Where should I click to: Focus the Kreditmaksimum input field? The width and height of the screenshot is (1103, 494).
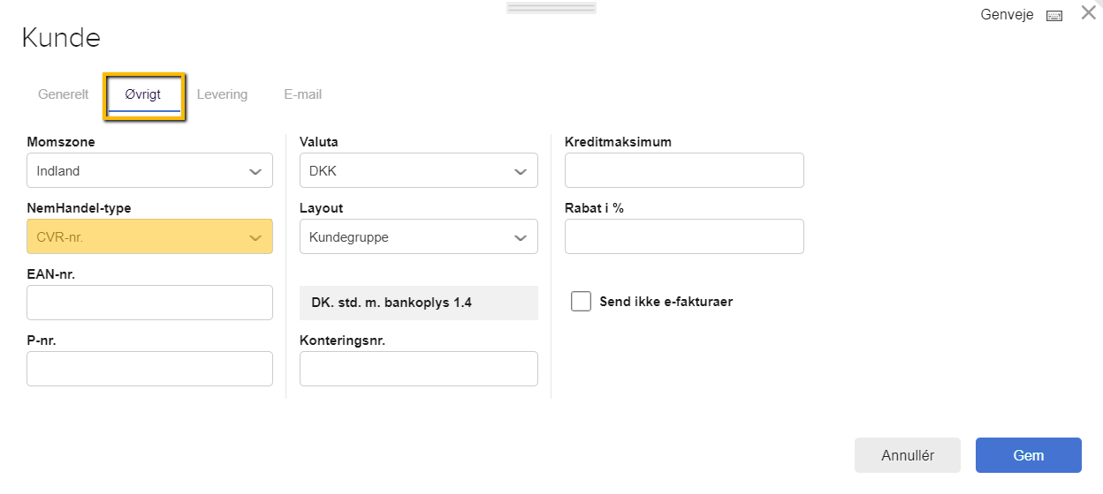click(684, 170)
